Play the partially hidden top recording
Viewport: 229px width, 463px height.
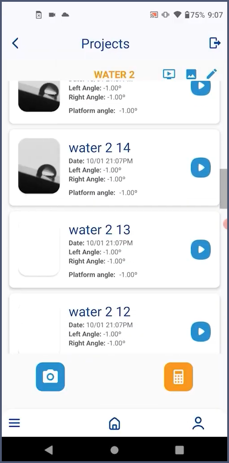tap(201, 87)
